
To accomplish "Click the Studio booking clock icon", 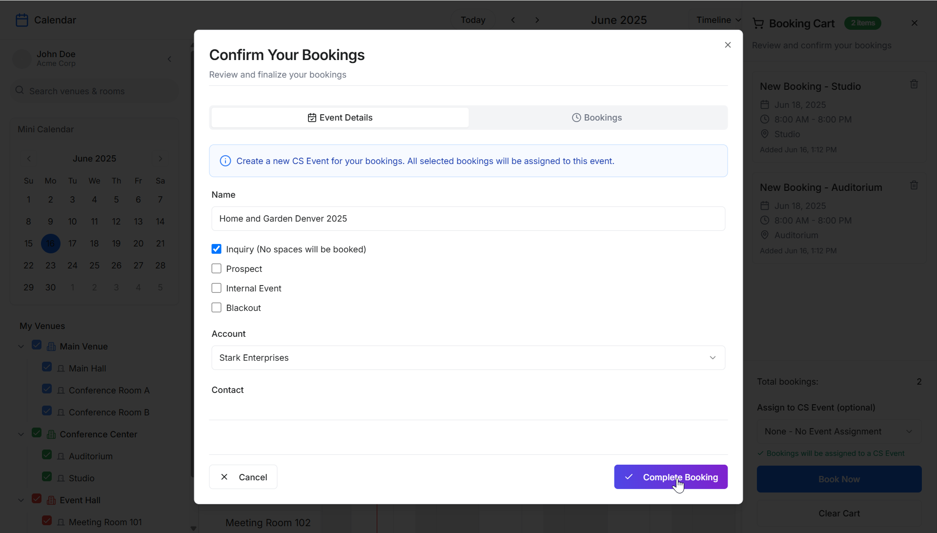I will click(x=765, y=120).
